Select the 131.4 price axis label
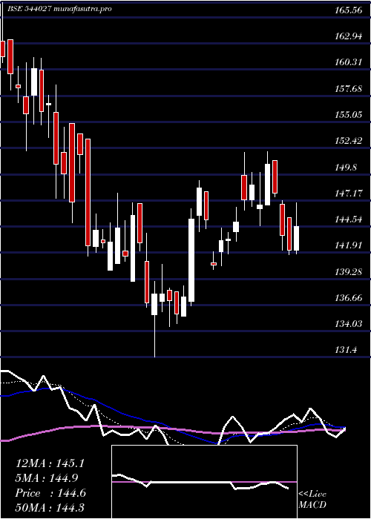This screenshot has width=371, height=519. [347, 350]
